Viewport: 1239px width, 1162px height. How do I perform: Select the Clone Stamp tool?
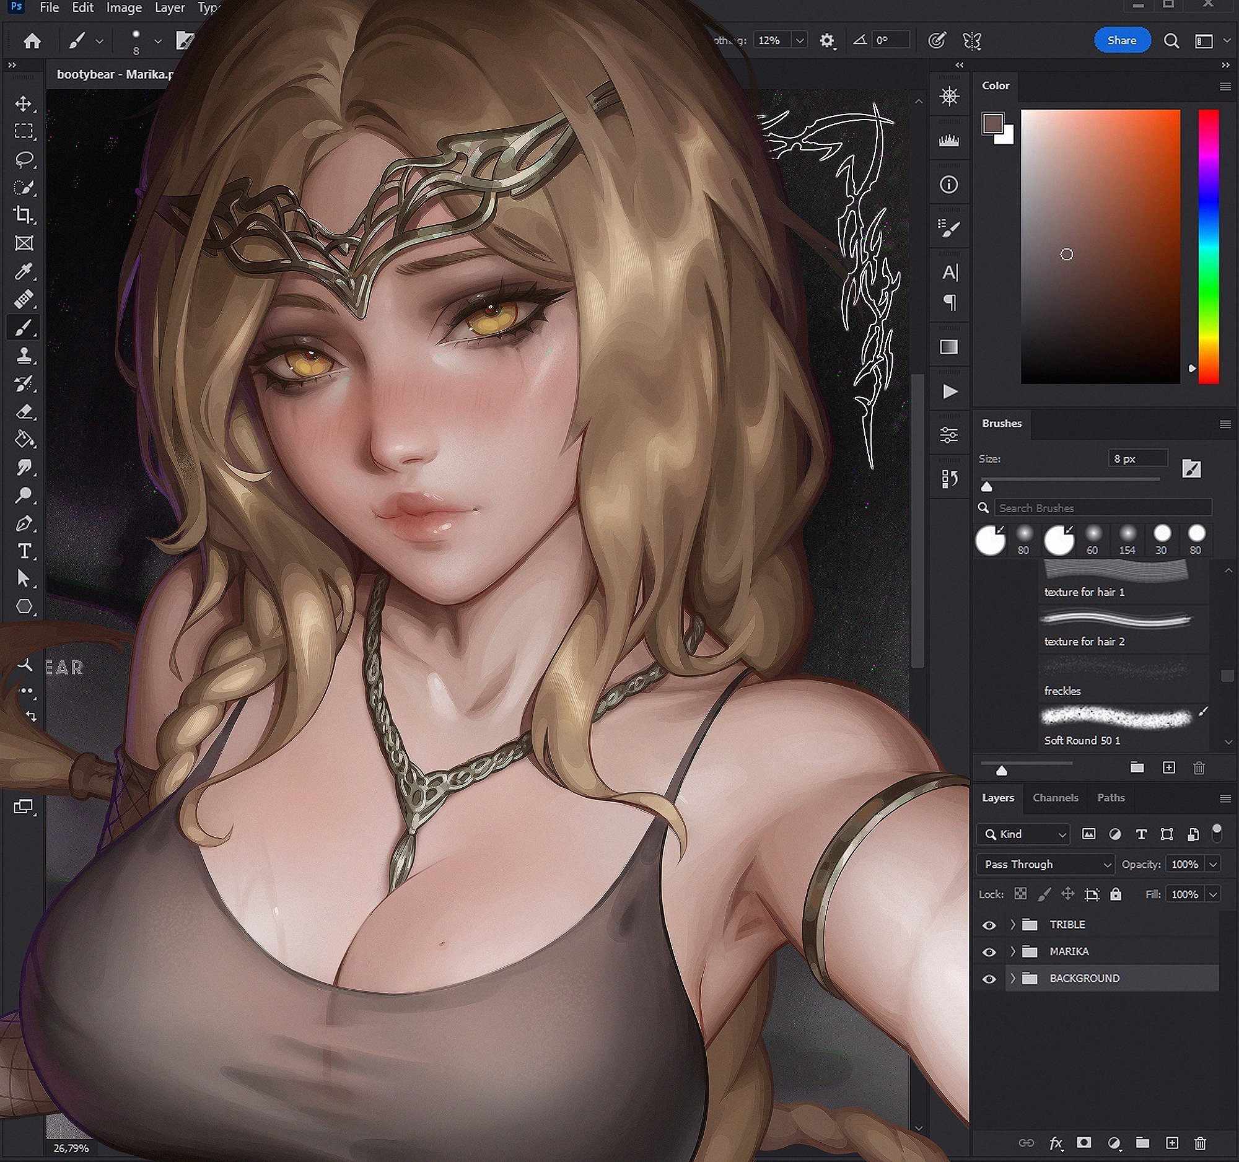(x=24, y=355)
